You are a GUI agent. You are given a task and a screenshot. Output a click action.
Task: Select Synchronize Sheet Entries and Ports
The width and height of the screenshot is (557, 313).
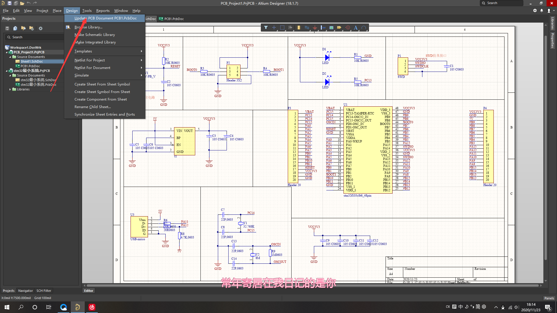coord(105,114)
